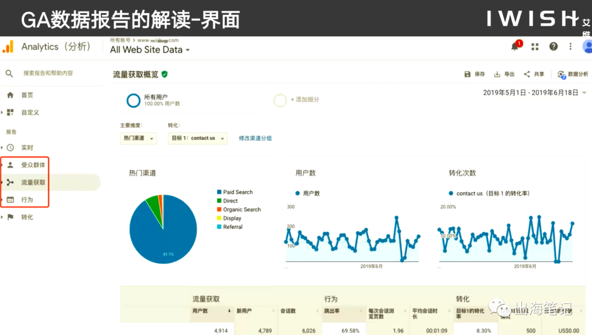Open the 实时 realtime report icon
Image resolution: width=592 pixels, height=335 pixels.
(x=12, y=147)
